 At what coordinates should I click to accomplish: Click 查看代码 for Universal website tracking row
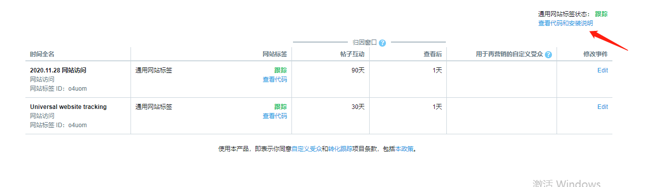(x=275, y=116)
